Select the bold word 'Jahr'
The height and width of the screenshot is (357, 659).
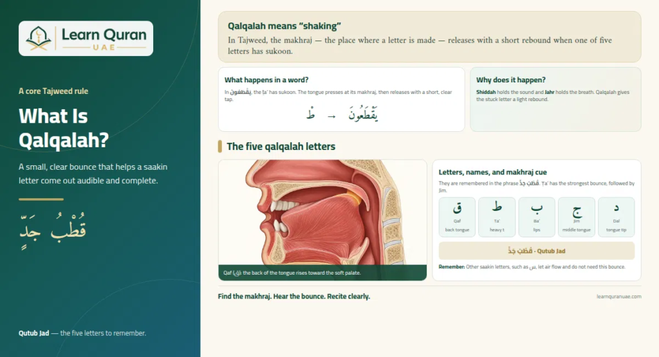pyautogui.click(x=550, y=92)
